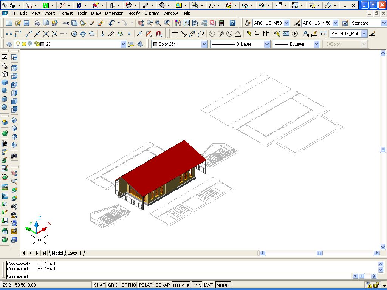Select the Snap to Intersection icon

(46, 34)
